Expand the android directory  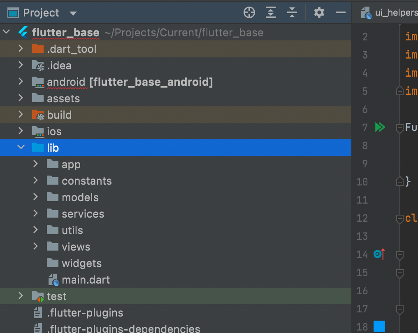[21, 82]
